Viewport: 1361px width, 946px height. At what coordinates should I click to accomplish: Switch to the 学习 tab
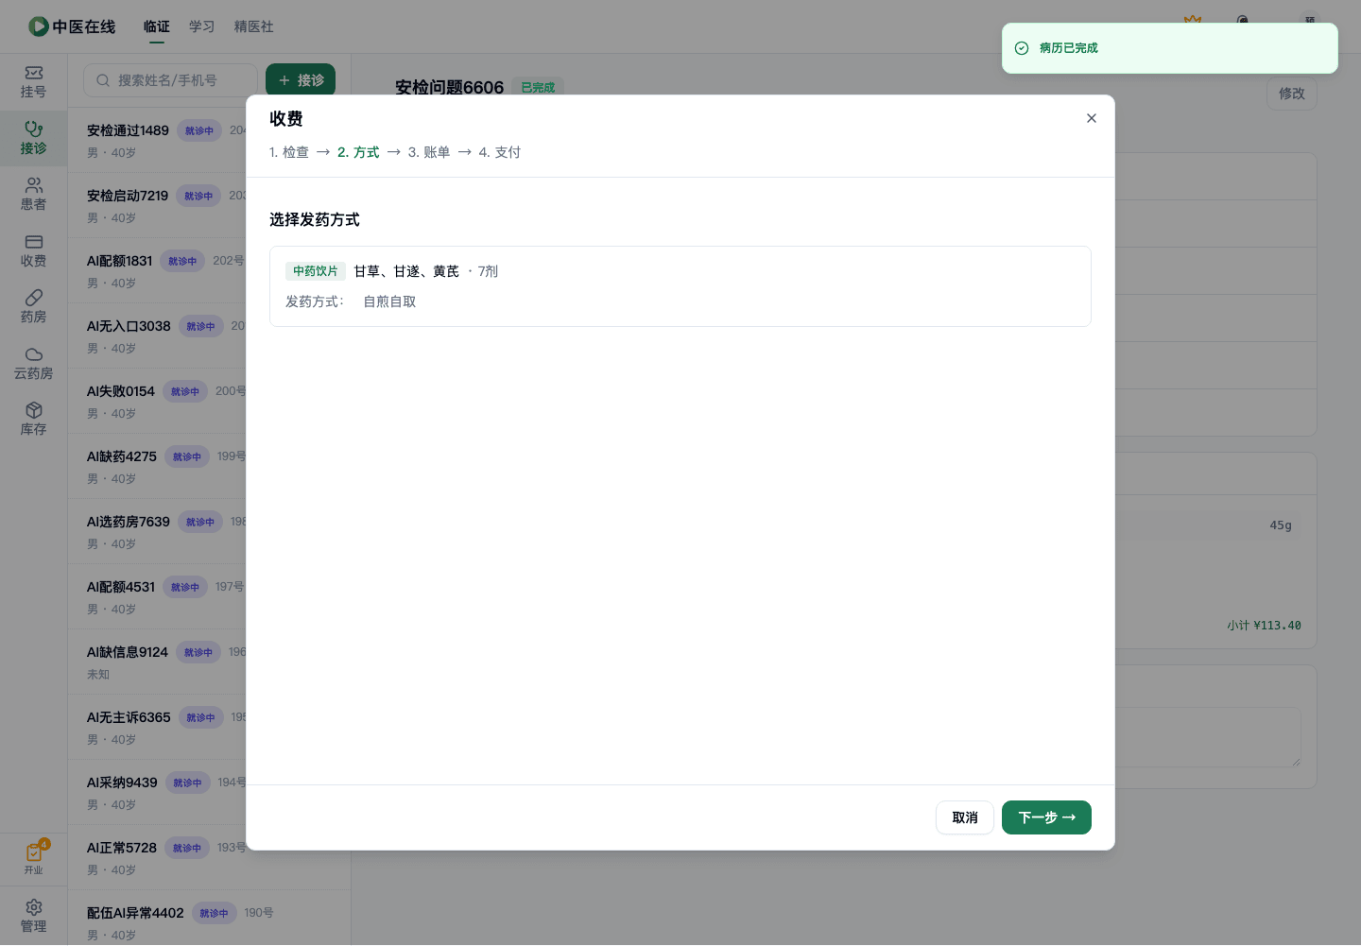pyautogui.click(x=202, y=26)
